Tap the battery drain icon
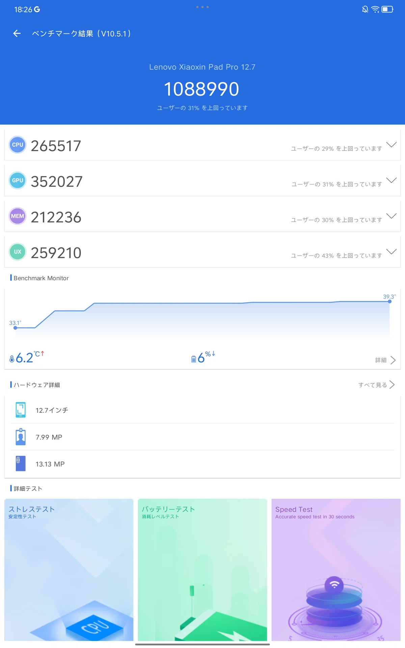 coord(193,359)
